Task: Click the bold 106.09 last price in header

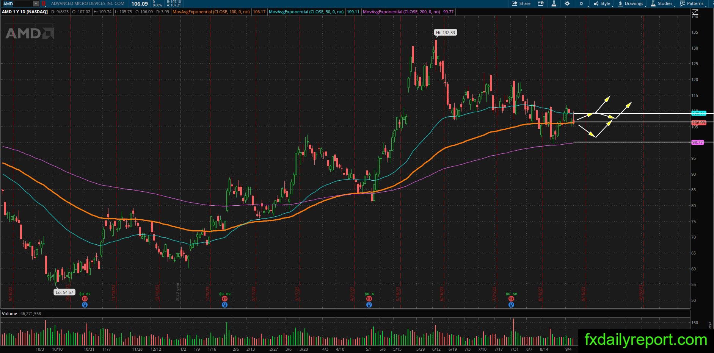Action: click(140, 4)
